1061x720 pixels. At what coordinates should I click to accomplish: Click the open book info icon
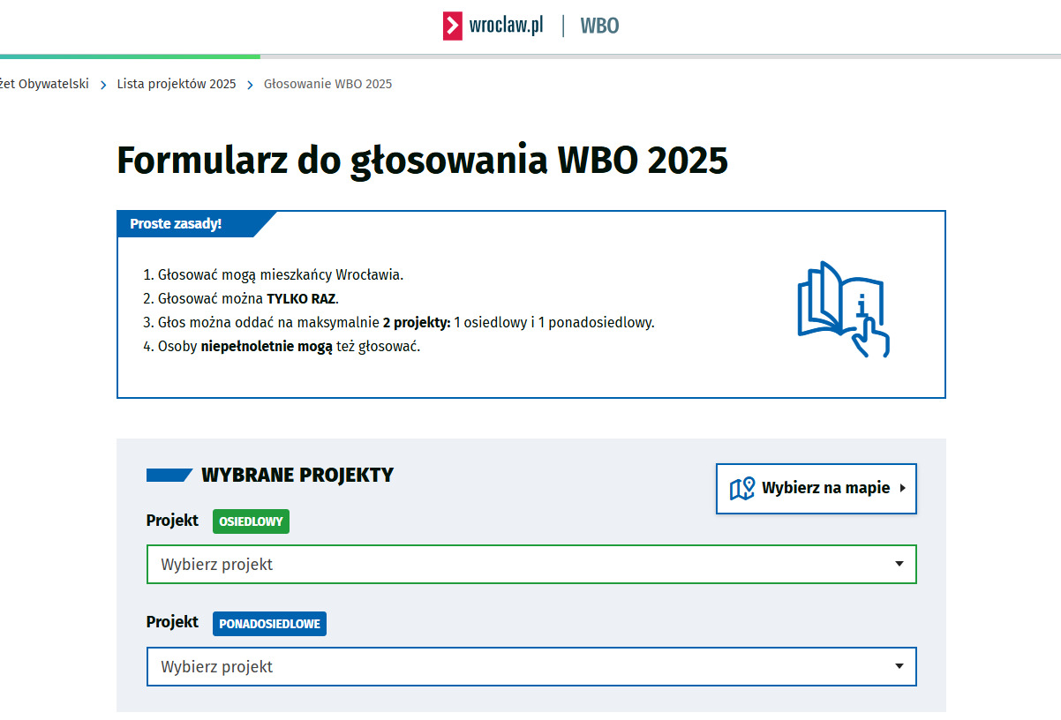842,309
